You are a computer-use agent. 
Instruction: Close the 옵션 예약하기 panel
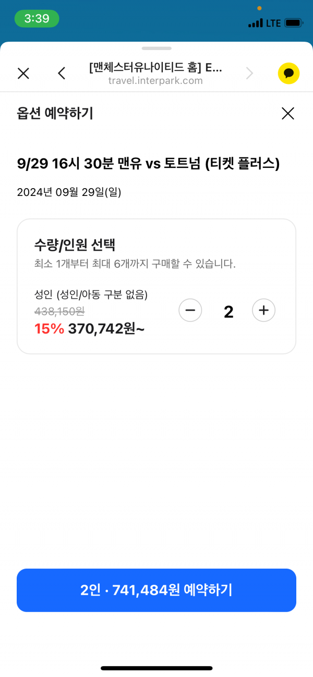tap(288, 114)
